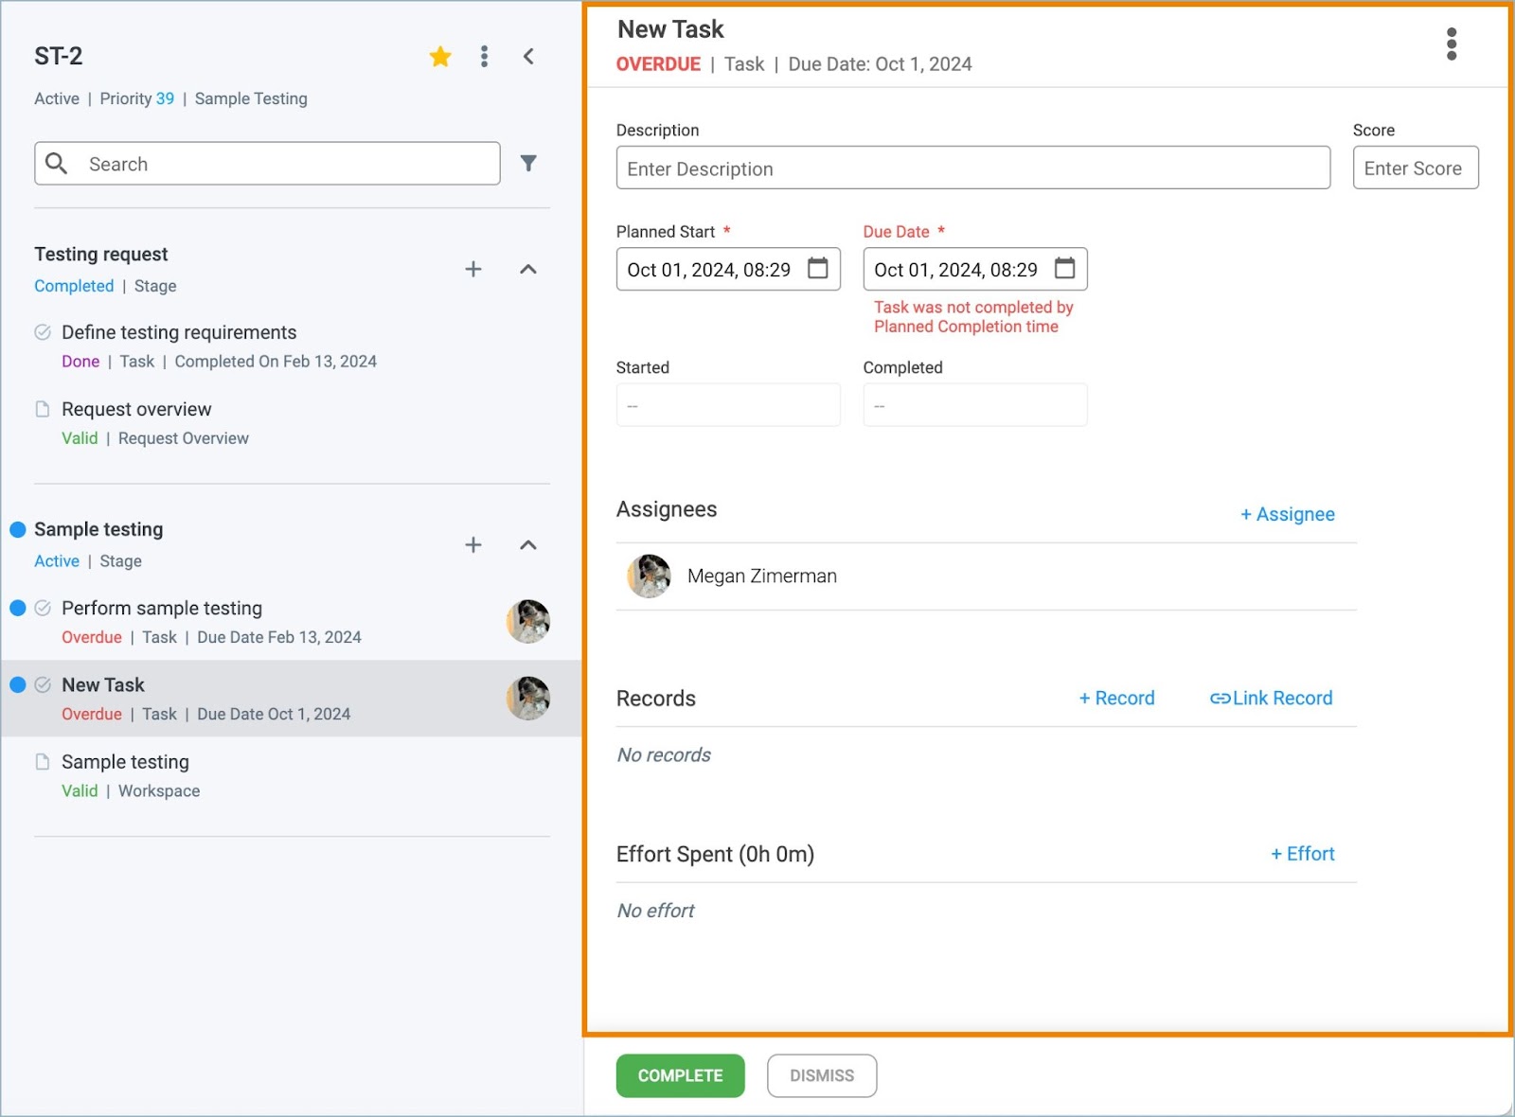Viewport: 1515px width, 1117px height.
Task: Click Testing request stage title
Action: click(101, 254)
